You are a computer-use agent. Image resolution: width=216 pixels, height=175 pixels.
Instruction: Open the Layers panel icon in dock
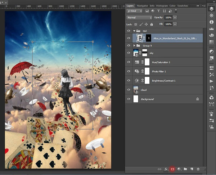211,9
